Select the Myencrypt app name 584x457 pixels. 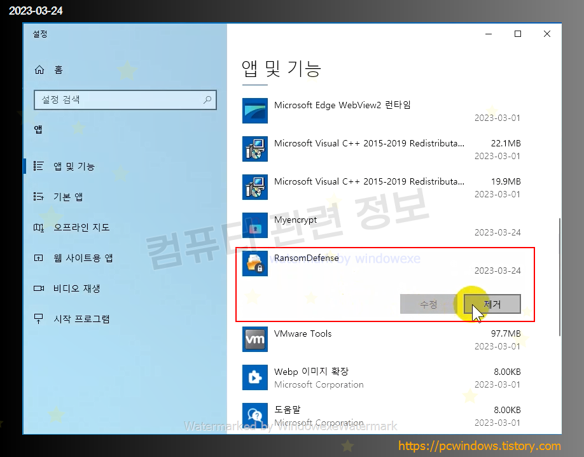(x=295, y=220)
